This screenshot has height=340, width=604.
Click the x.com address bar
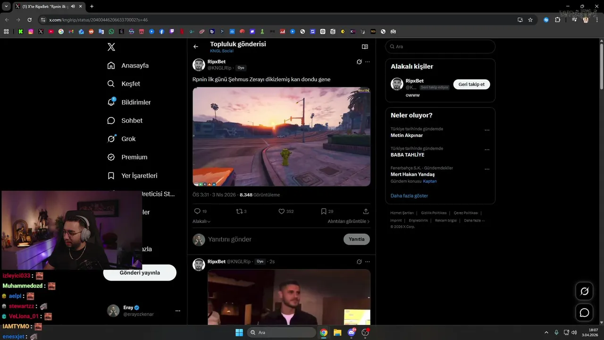[278, 20]
